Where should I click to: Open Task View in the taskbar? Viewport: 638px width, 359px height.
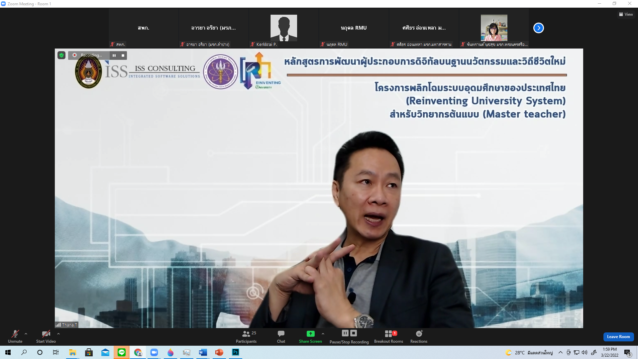(x=56, y=352)
